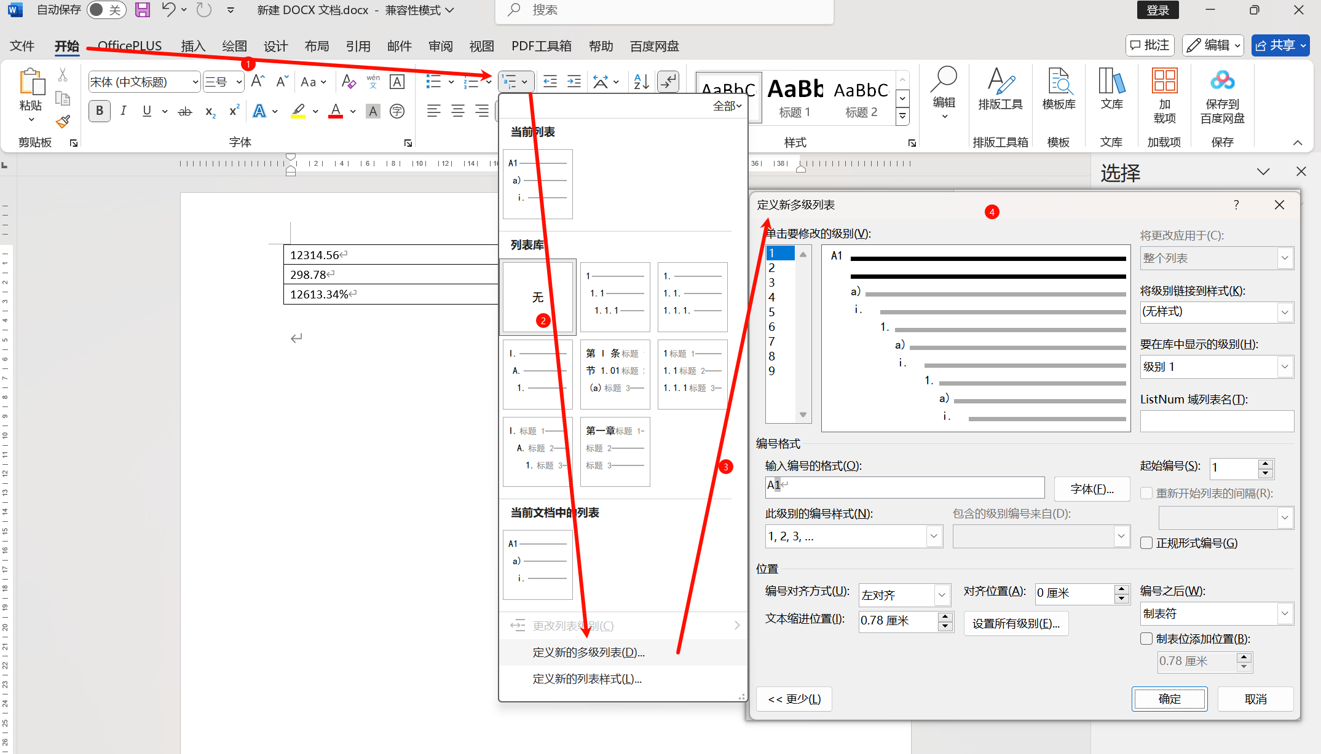This screenshot has width=1321, height=754.
Task: Toggle the 自动保存 AutoSave switch
Action: pyautogui.click(x=106, y=10)
